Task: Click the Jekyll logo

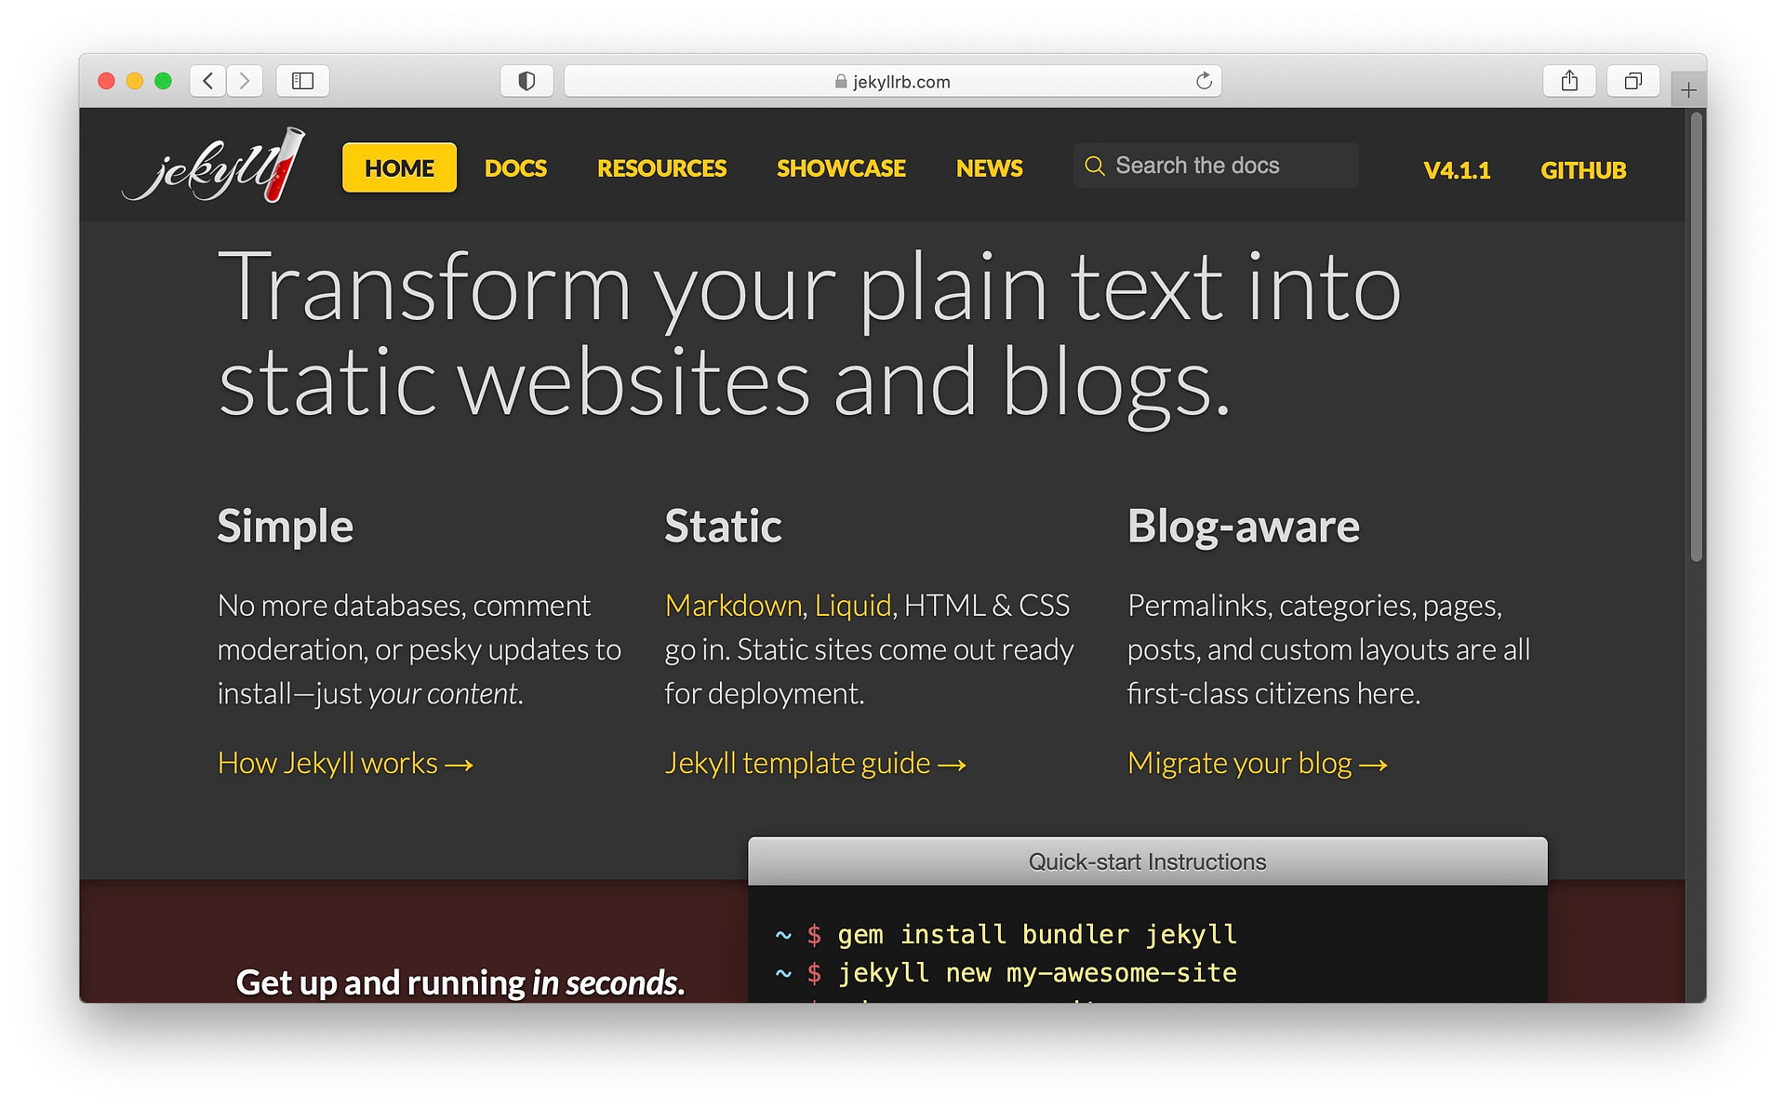Action: tap(214, 166)
